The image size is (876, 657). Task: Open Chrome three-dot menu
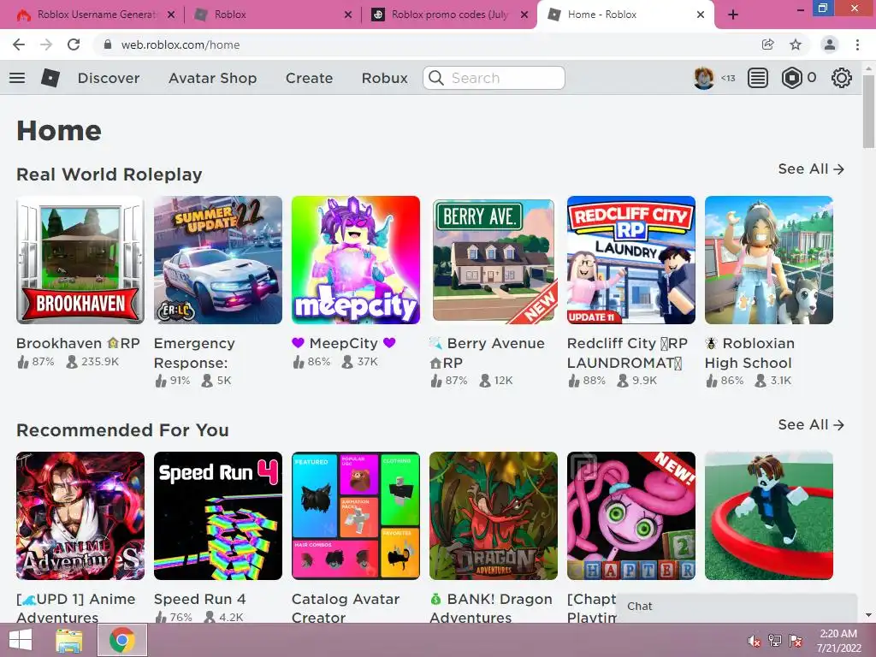pos(857,44)
